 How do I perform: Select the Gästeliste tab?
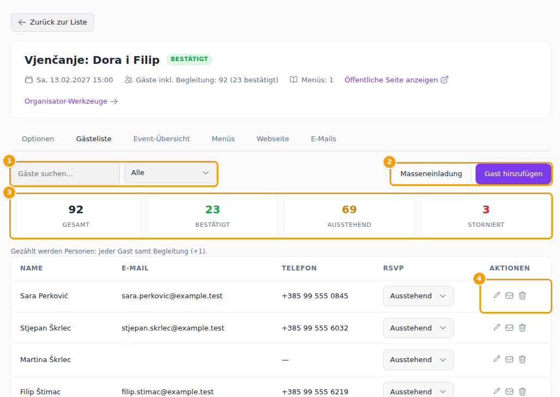[x=94, y=139]
